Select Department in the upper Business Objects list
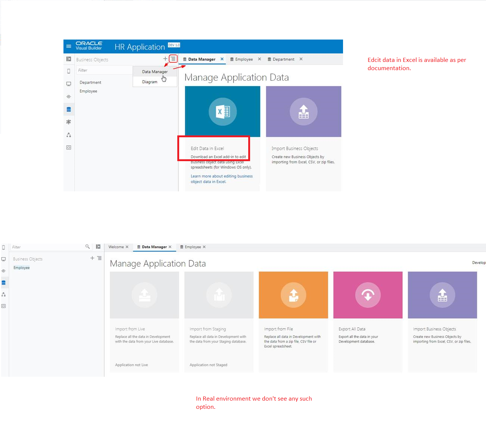The width and height of the screenshot is (486, 423). 90,82
